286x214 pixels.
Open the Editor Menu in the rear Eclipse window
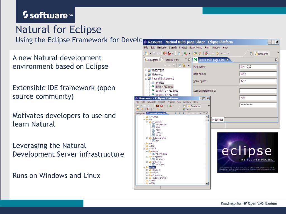(x=196, y=47)
